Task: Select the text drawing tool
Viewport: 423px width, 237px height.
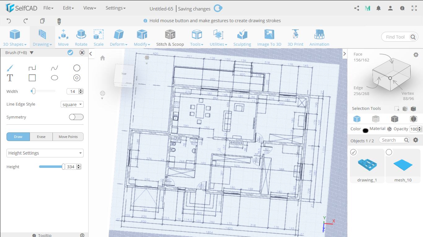Action: point(10,78)
